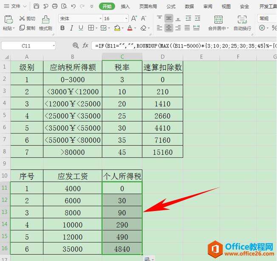The image size is (277, 261).
Task: Increase font size with A+ icon
Action: pyautogui.click(x=134, y=18)
